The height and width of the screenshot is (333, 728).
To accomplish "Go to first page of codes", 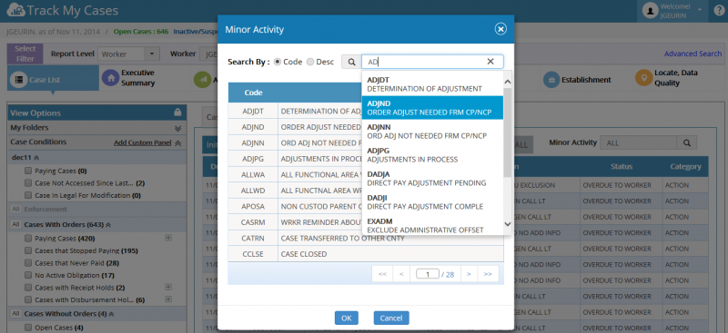I will 382,274.
